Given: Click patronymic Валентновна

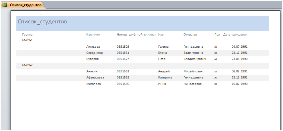Looking at the screenshot, I should (x=193, y=53).
